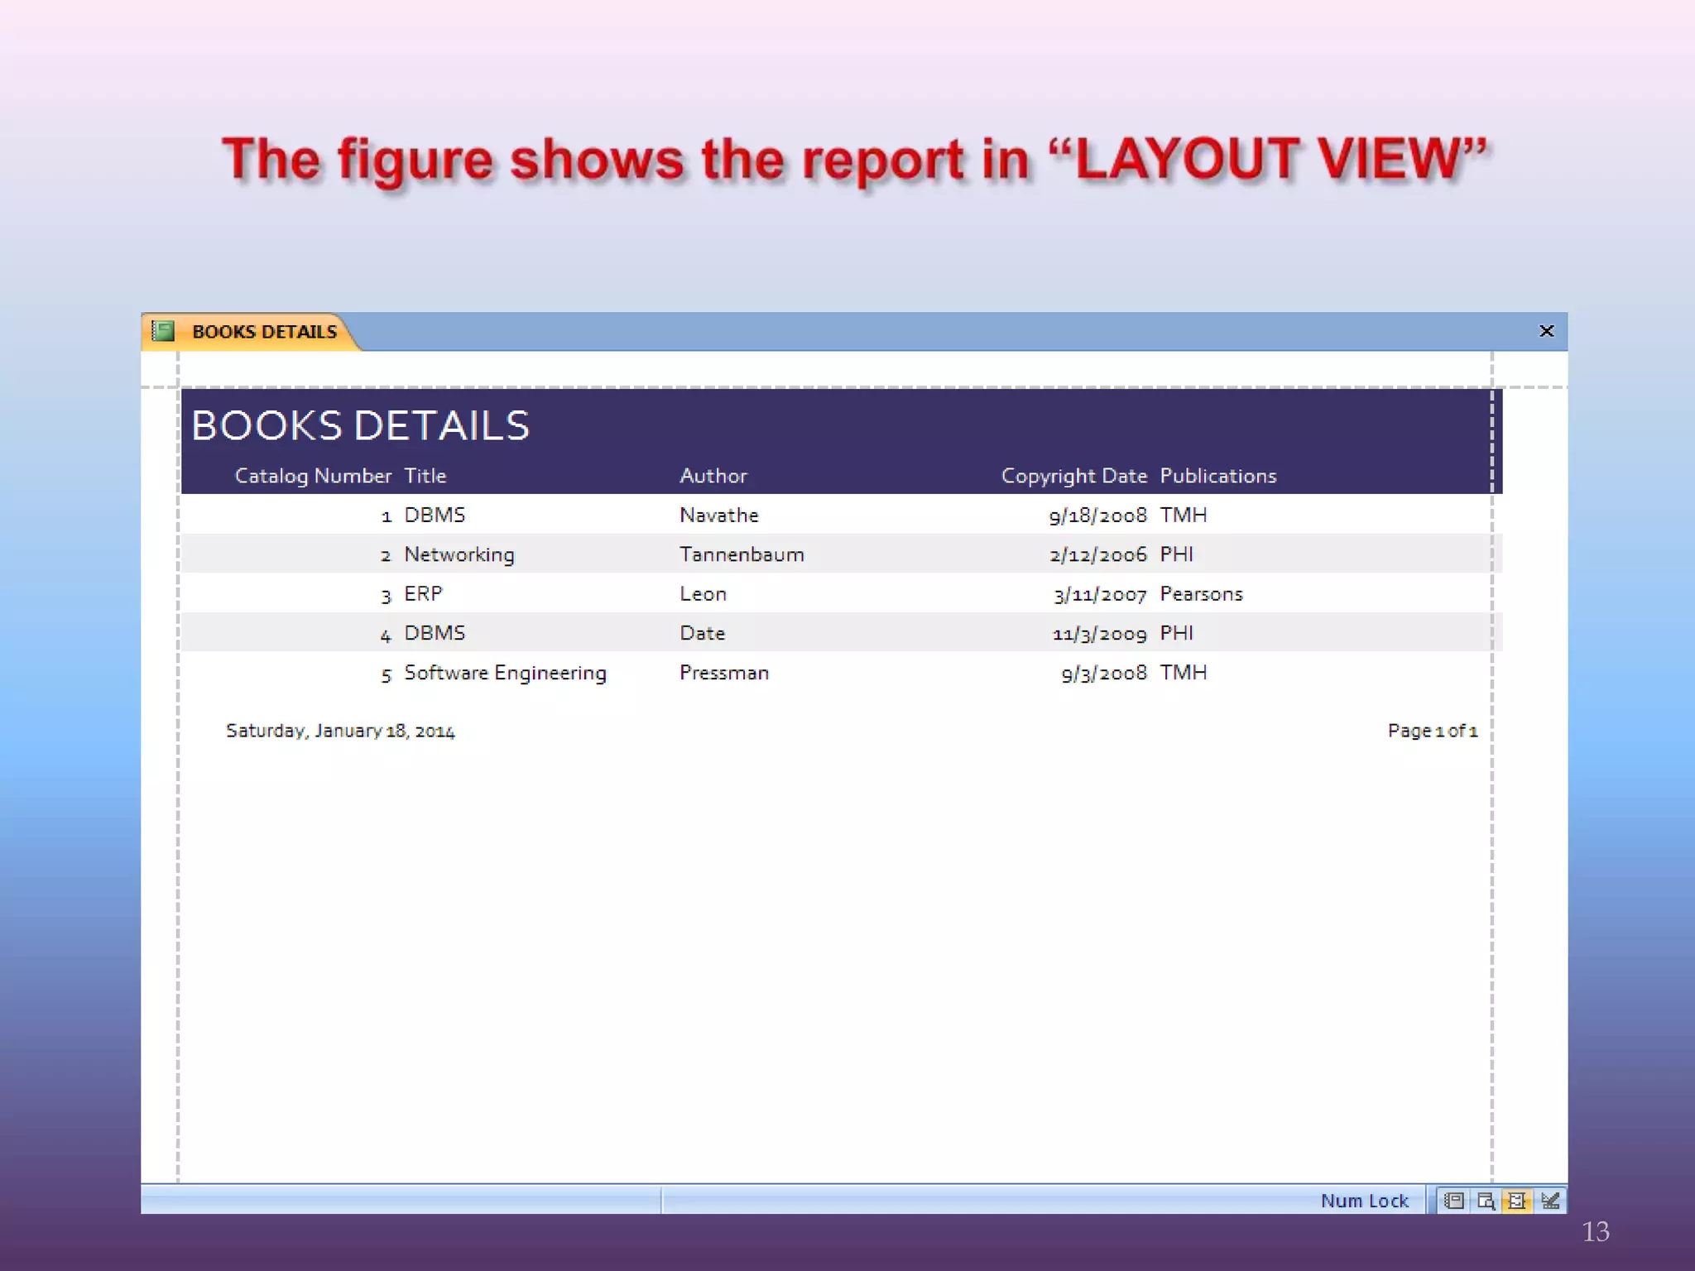This screenshot has height=1271, width=1695.
Task: Click the Author column header
Action: [713, 476]
